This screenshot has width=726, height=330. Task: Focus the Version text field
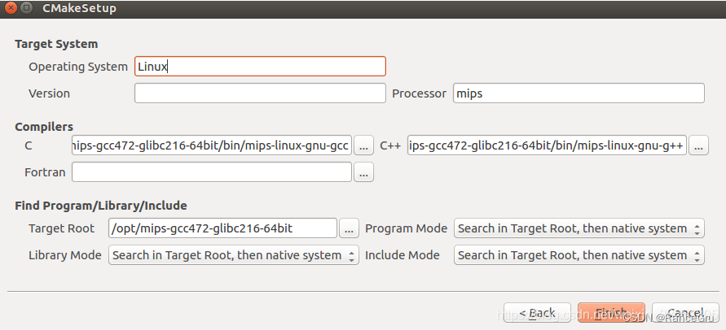(x=260, y=93)
